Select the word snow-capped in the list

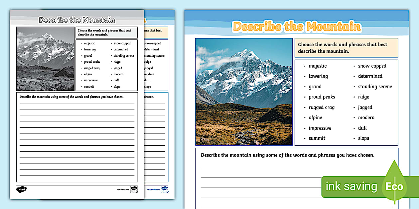[372, 66]
